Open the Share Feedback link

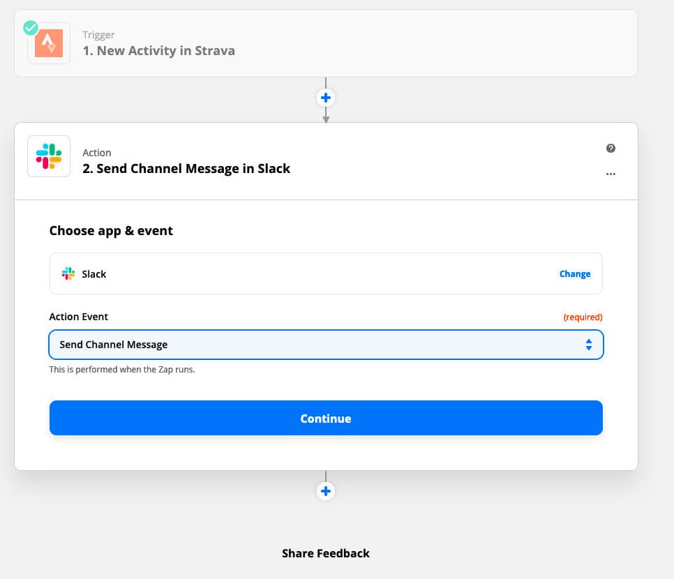(x=326, y=553)
